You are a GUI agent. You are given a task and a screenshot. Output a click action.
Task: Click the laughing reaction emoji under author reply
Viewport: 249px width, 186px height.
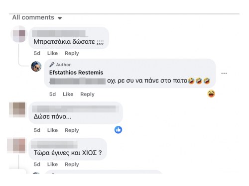211,93
